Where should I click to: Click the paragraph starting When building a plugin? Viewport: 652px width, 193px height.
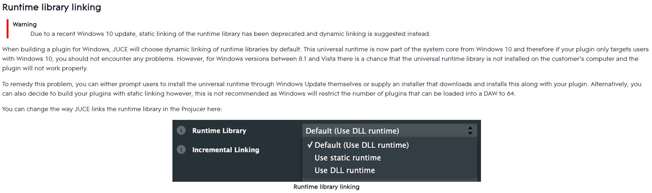click(x=325, y=59)
